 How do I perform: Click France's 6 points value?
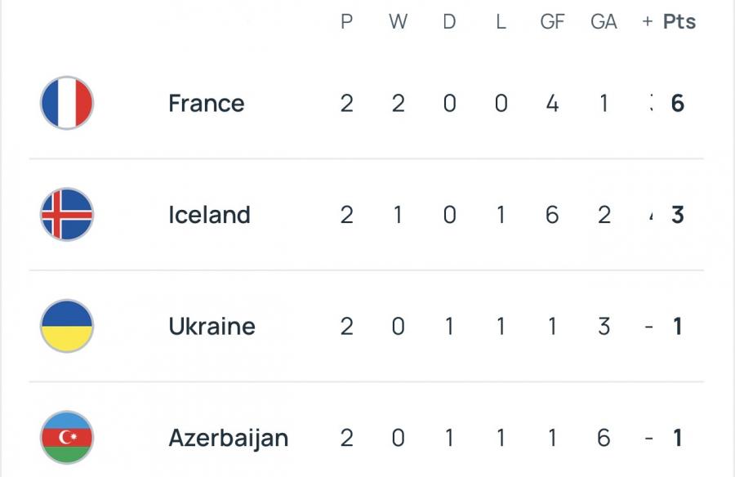click(677, 103)
